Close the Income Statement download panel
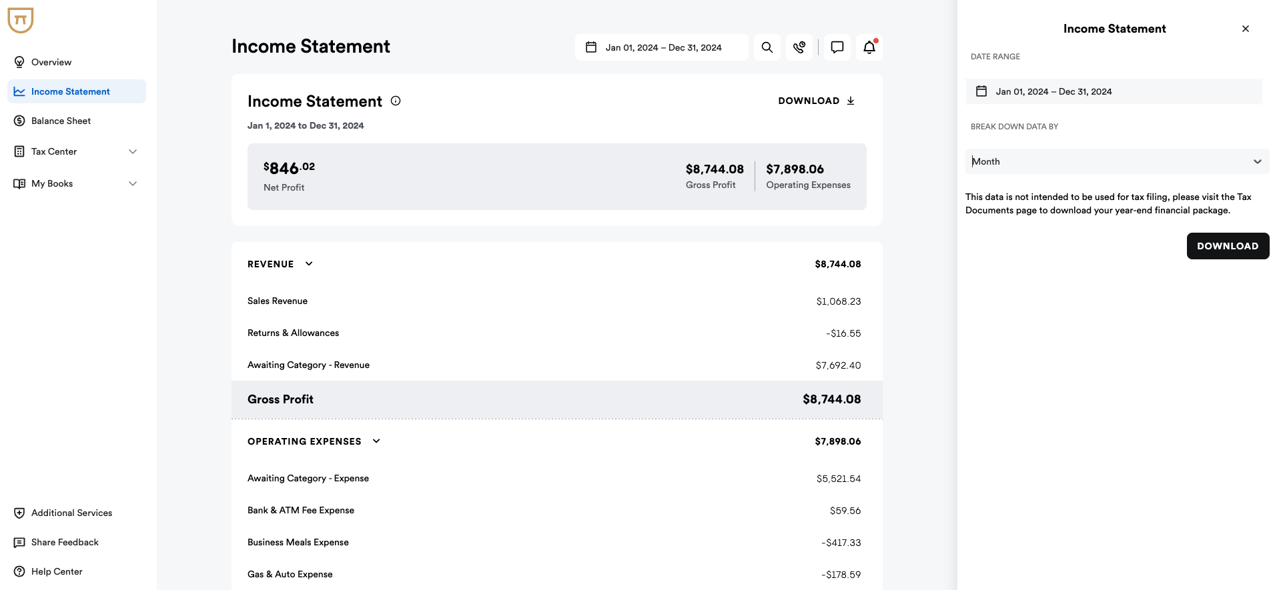The width and height of the screenshot is (1275, 590). pos(1245,29)
